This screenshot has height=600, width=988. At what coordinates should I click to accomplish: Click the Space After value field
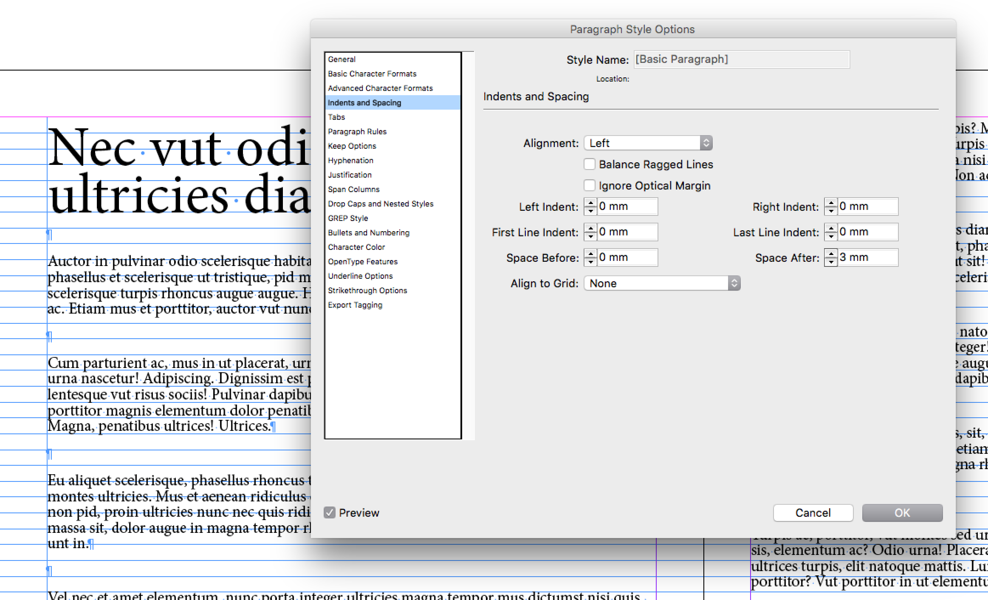point(868,258)
